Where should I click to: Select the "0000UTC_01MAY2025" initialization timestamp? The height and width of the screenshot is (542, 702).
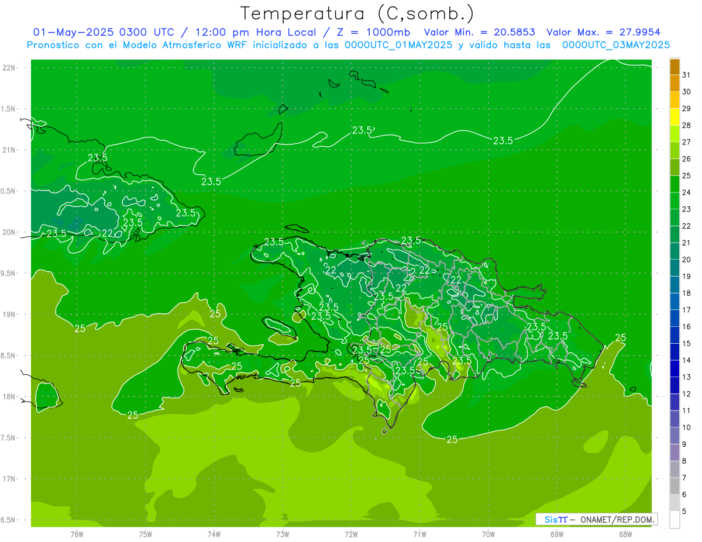399,45
